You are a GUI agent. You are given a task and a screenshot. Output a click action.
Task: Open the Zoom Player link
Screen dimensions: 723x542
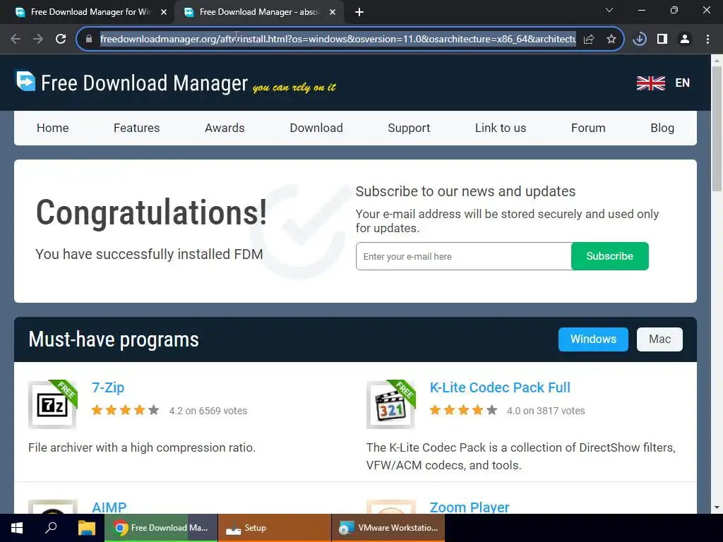click(470, 507)
